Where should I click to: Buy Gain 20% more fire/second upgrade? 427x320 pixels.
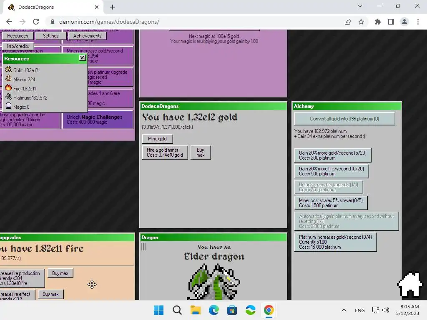point(332,171)
